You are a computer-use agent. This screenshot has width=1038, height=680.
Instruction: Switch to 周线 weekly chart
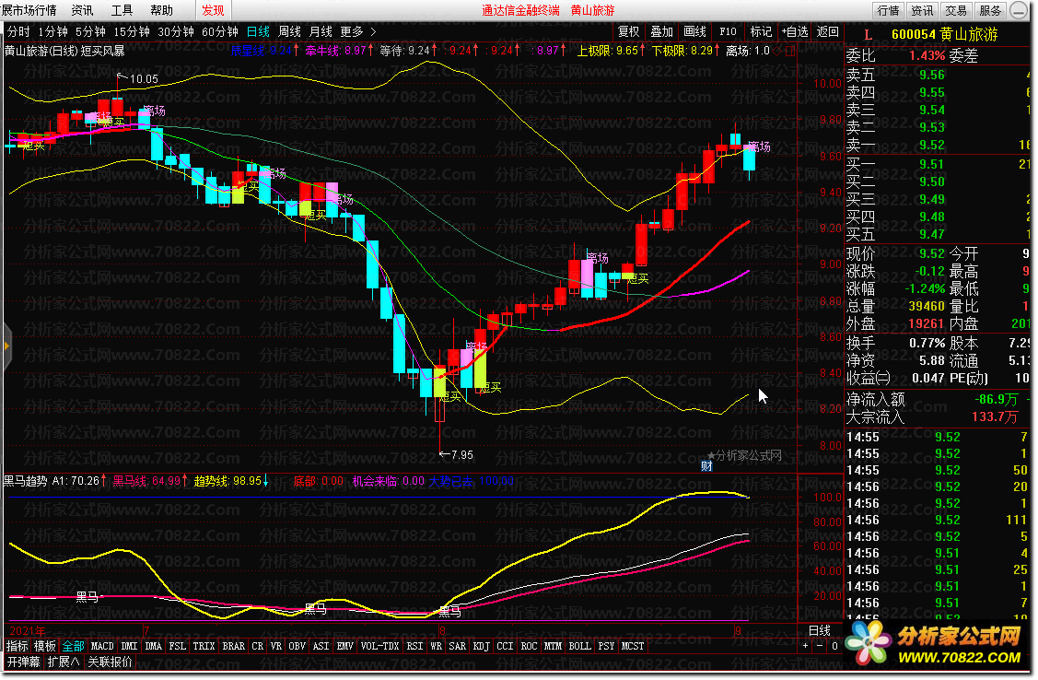click(x=289, y=31)
